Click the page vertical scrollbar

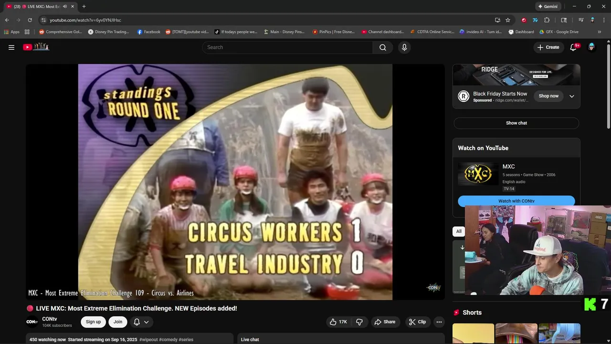point(608,86)
